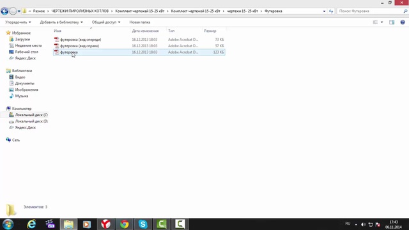The width and height of the screenshot is (409, 230).
Task: Change view with the view mode icon
Action: (375, 22)
